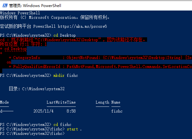Click the Name column header
Image resolution: width=192 pixels, height=139 pixels.
[116, 102]
